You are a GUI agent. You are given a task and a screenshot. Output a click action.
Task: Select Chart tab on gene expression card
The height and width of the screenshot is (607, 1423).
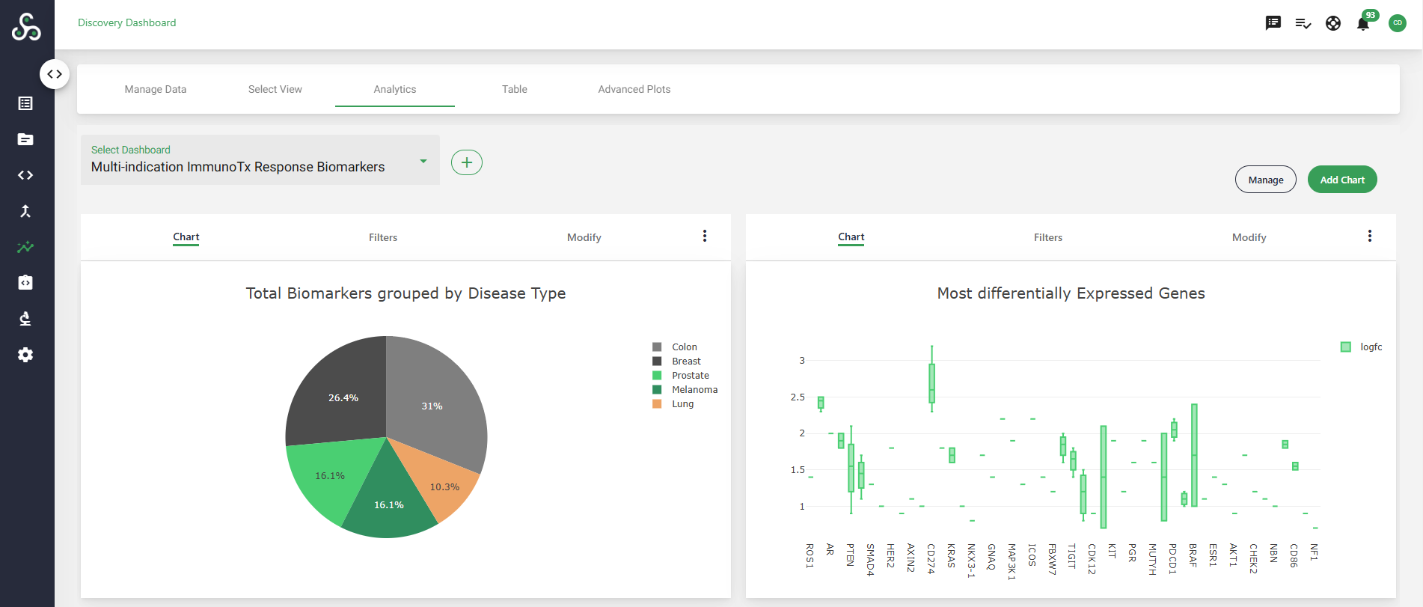(x=851, y=237)
